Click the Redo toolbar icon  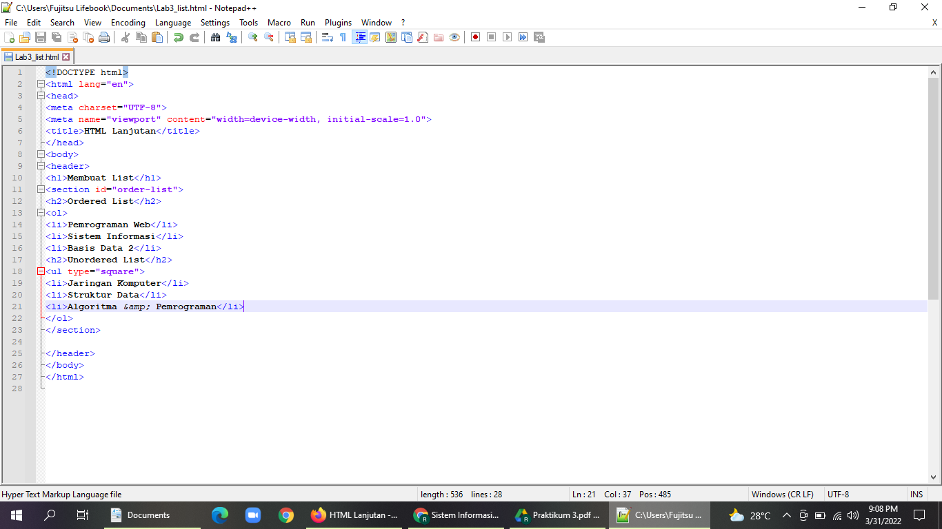194,37
